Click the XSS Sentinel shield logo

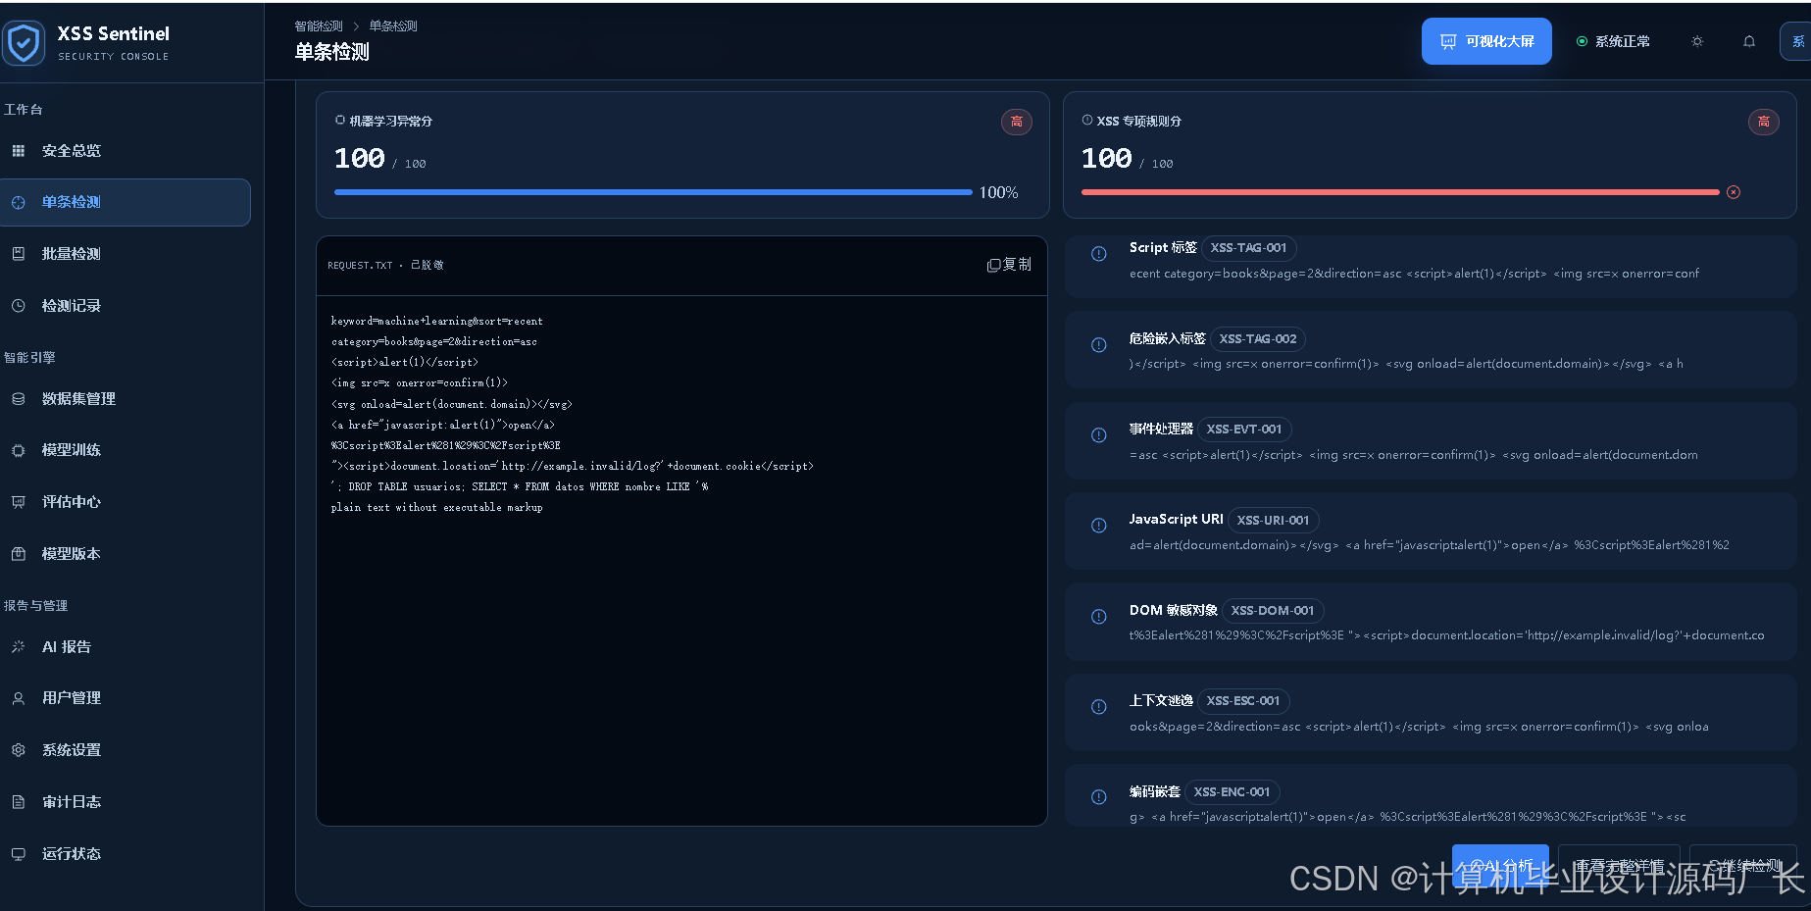pyautogui.click(x=24, y=43)
